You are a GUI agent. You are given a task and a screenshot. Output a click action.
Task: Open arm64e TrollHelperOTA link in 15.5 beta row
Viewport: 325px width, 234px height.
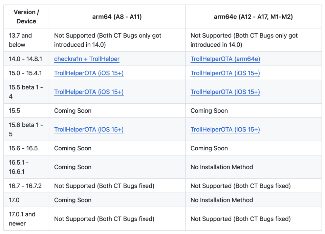(x=225, y=92)
